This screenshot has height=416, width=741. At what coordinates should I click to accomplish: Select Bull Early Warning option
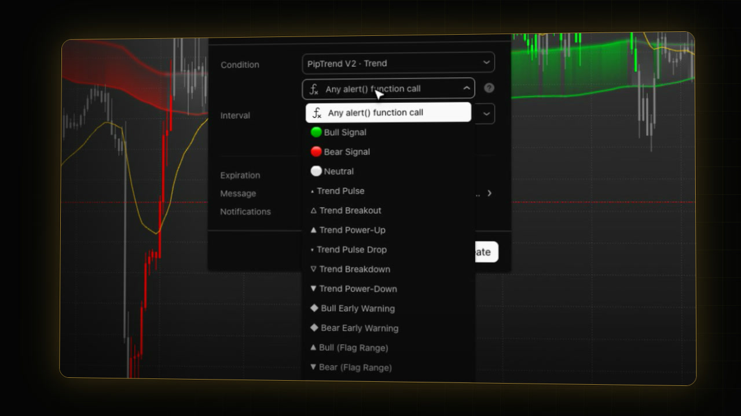click(x=388, y=309)
